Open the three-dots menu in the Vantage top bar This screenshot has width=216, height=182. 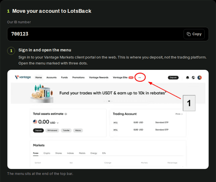pyautogui.click(x=140, y=78)
